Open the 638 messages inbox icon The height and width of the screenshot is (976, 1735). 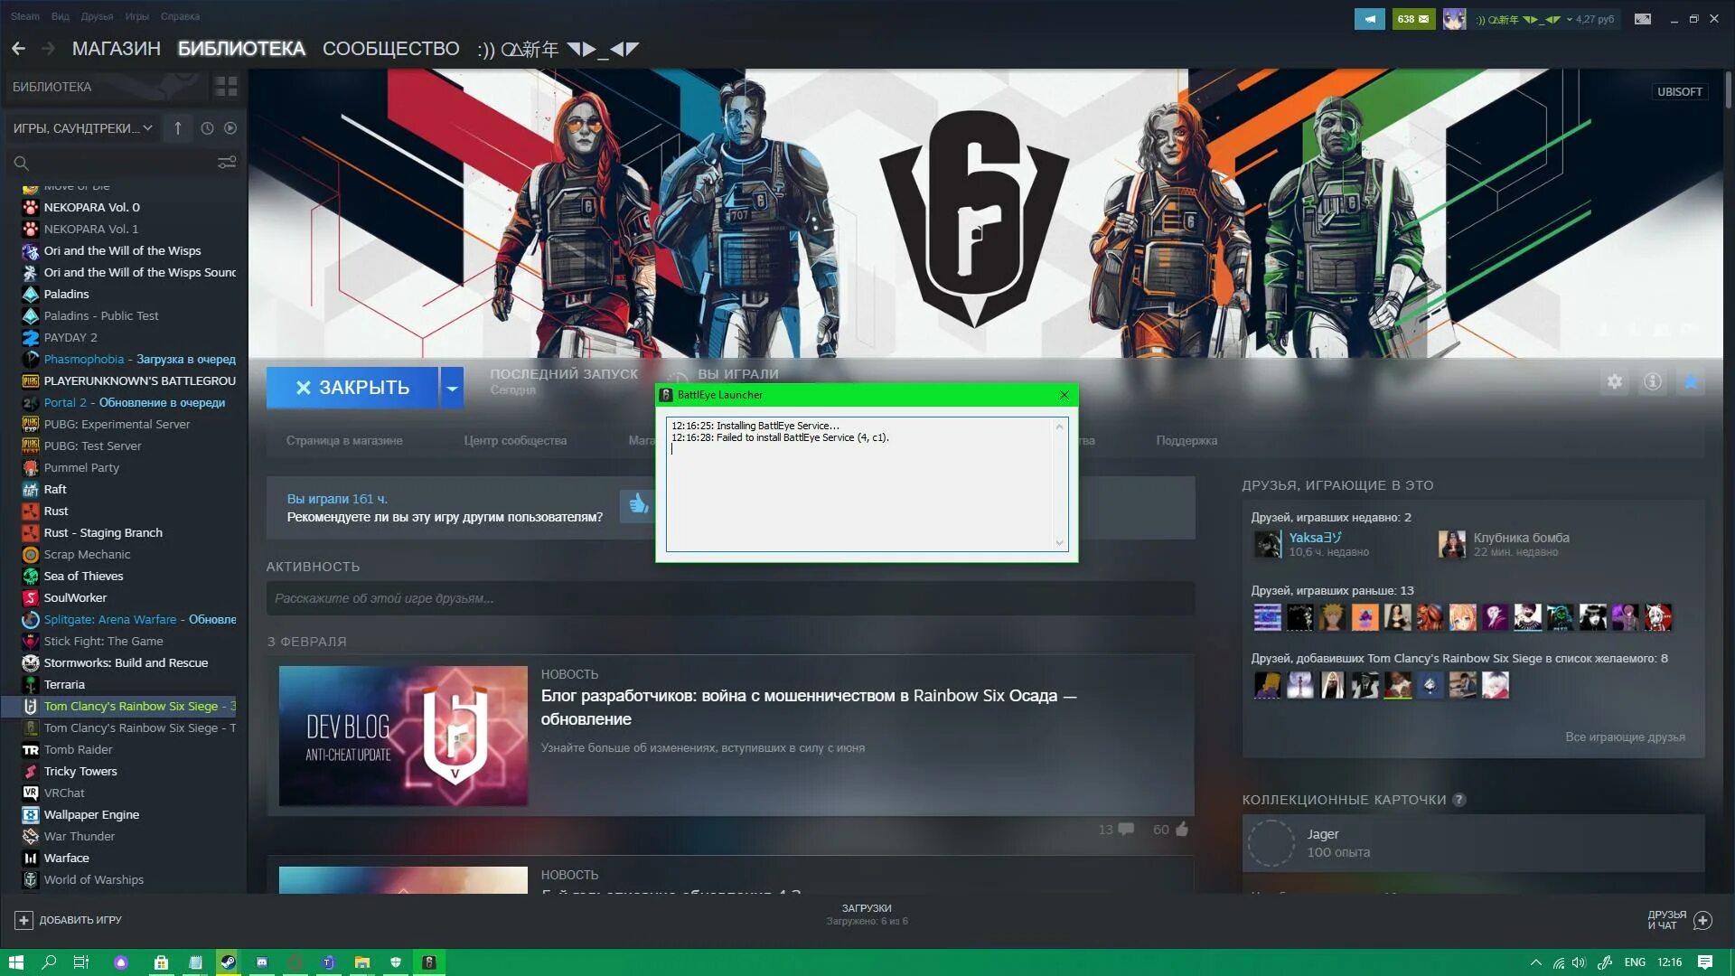tap(1413, 19)
